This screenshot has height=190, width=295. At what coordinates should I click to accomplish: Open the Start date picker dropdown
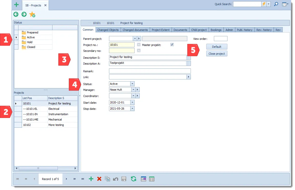coord(133,102)
